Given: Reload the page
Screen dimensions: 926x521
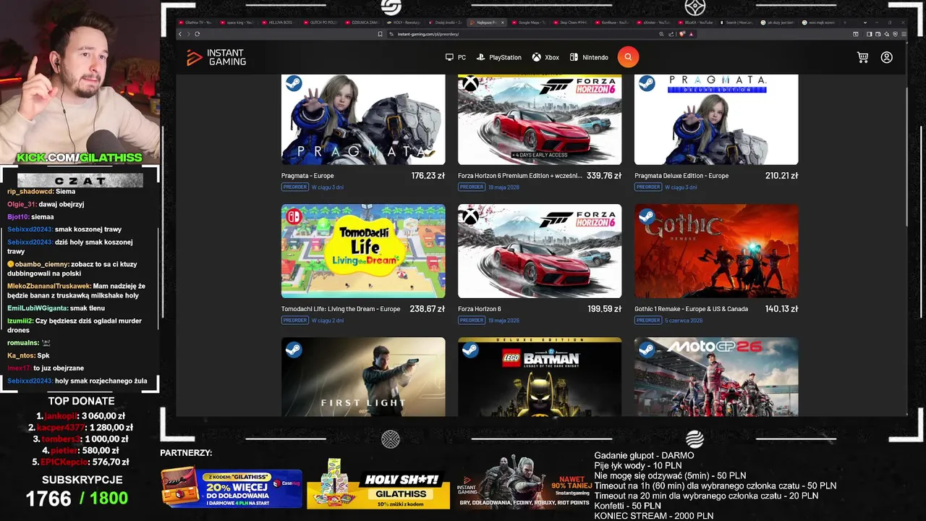Looking at the screenshot, I should coord(197,34).
